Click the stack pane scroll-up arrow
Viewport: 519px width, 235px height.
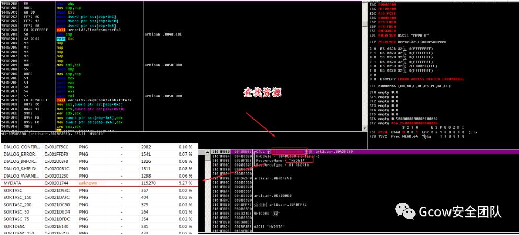(207, 152)
